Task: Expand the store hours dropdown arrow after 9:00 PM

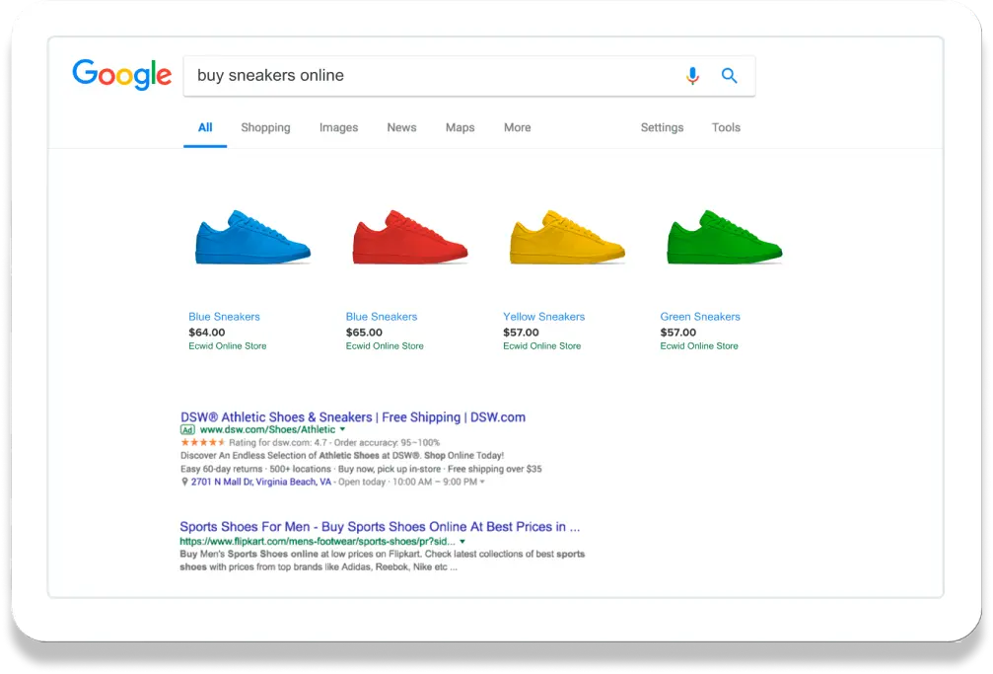Action: [482, 483]
